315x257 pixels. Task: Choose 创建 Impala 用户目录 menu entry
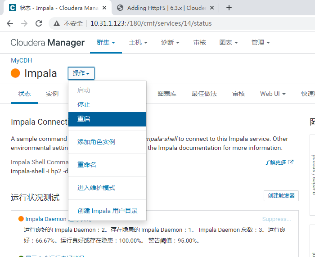click(x=108, y=211)
